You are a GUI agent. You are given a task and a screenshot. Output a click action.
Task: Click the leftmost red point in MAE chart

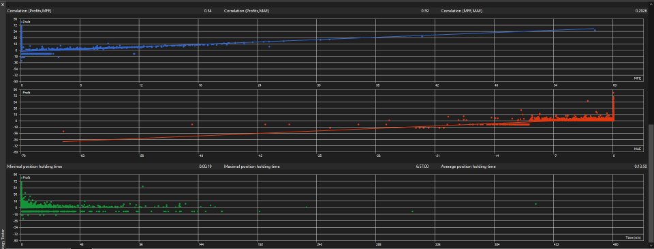(63, 131)
